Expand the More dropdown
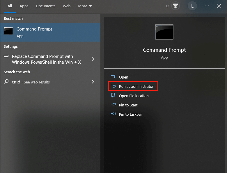This screenshot has height=173, width=227. (x=85, y=6)
